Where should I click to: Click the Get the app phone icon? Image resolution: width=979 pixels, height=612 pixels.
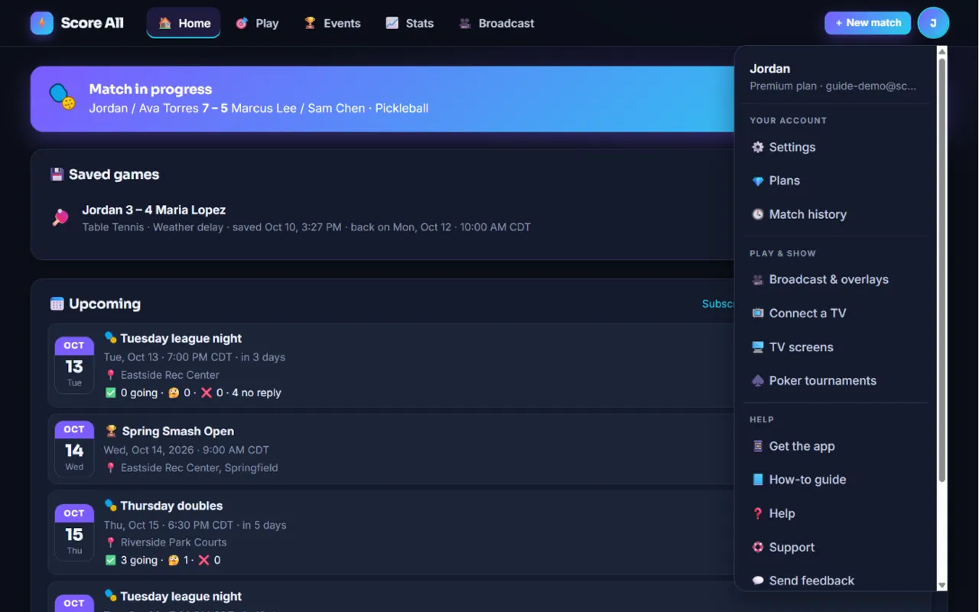coord(758,446)
